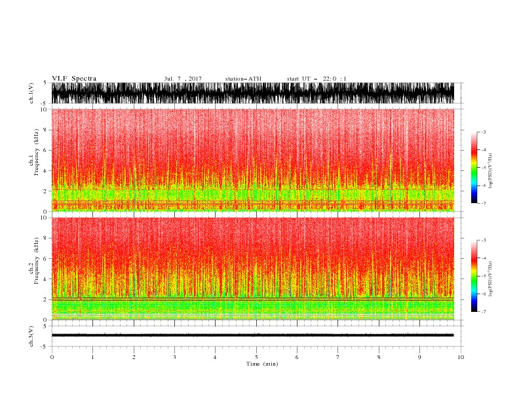The height and width of the screenshot is (401, 519).
Task: Click the ch.1 spectrogram panel
Action: [253, 160]
